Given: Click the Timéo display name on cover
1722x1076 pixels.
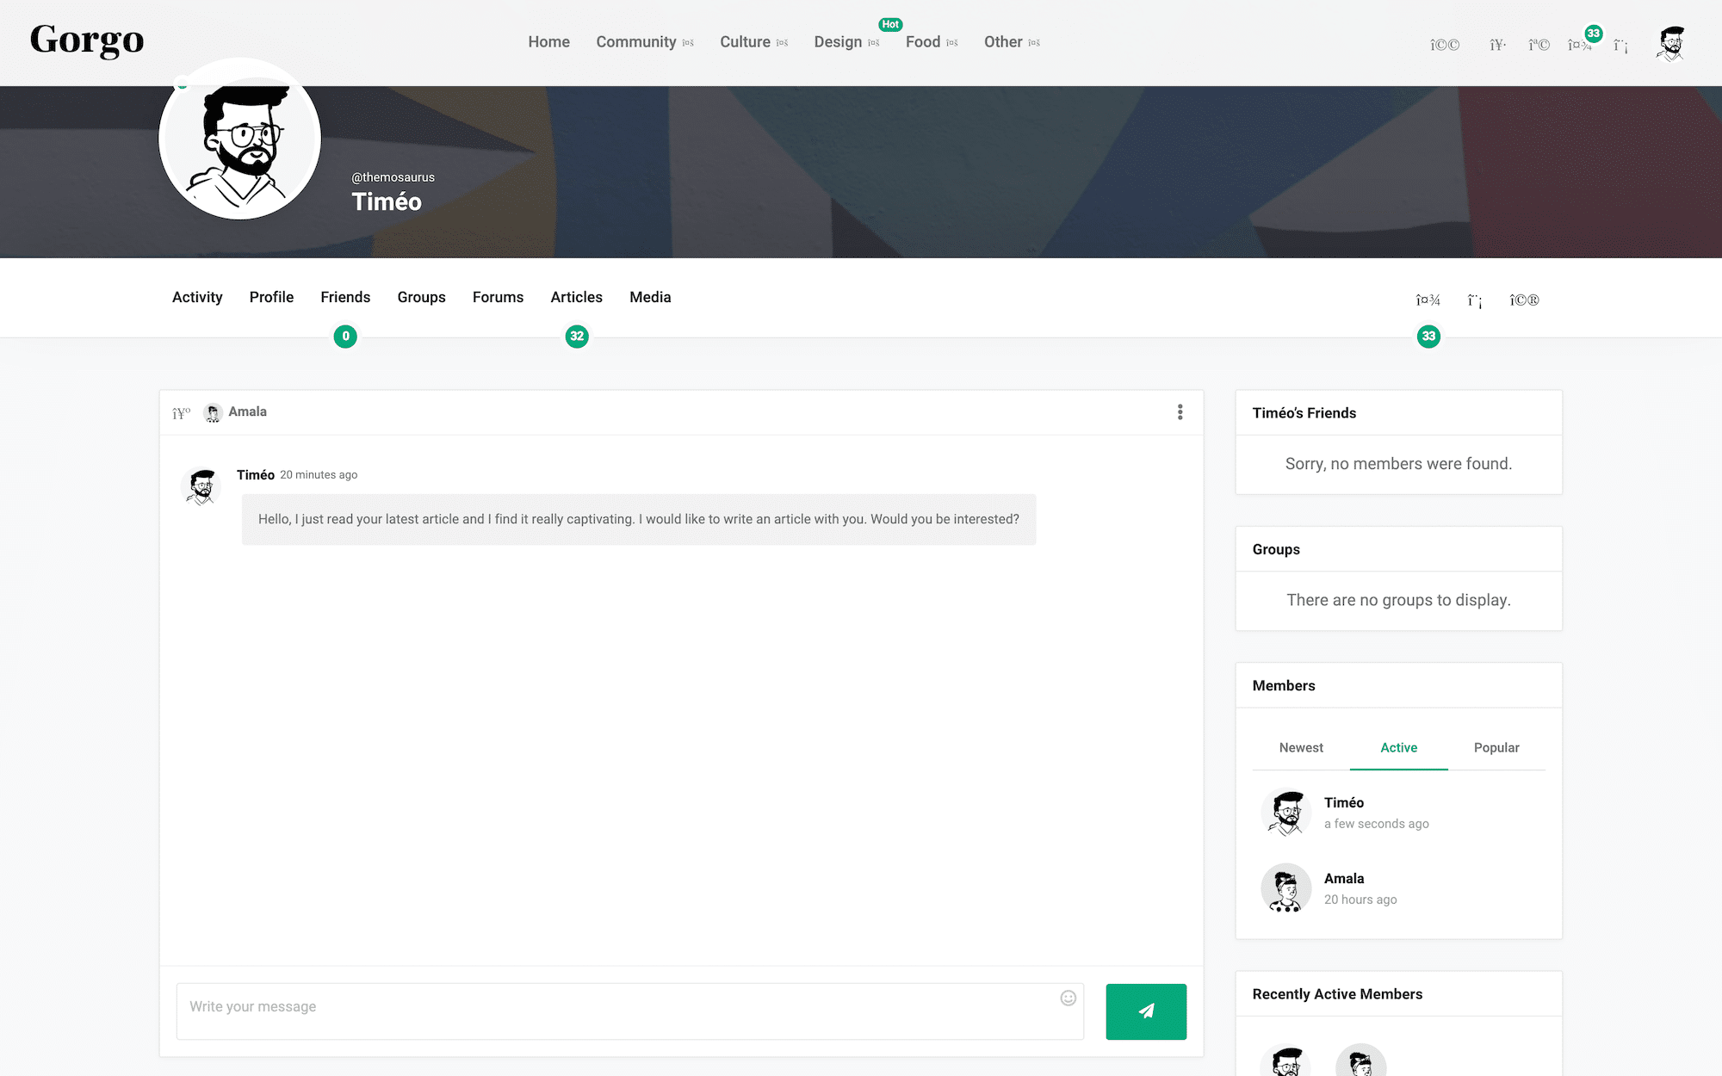Looking at the screenshot, I should point(387,201).
